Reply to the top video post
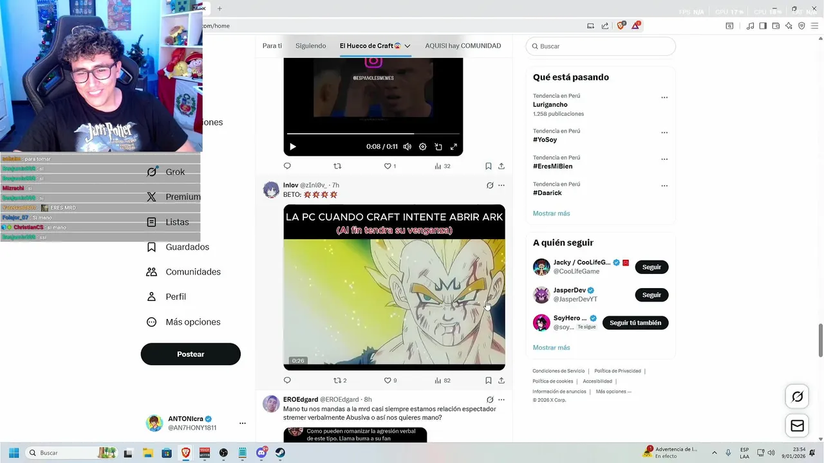This screenshot has height=463, width=824. click(287, 166)
